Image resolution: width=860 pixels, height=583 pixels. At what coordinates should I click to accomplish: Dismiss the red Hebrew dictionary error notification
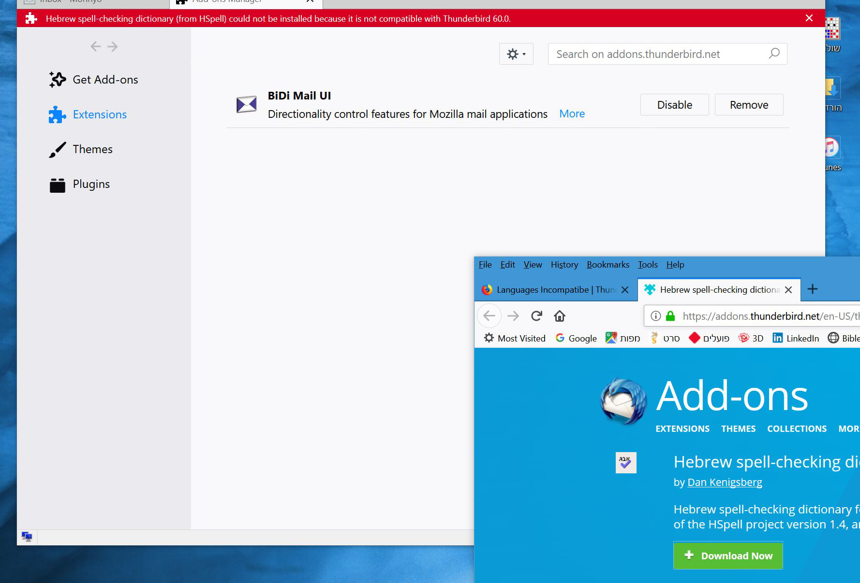pyautogui.click(x=809, y=18)
